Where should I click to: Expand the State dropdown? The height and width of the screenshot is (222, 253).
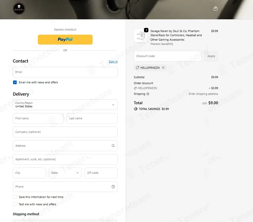pyautogui.click(x=65, y=173)
